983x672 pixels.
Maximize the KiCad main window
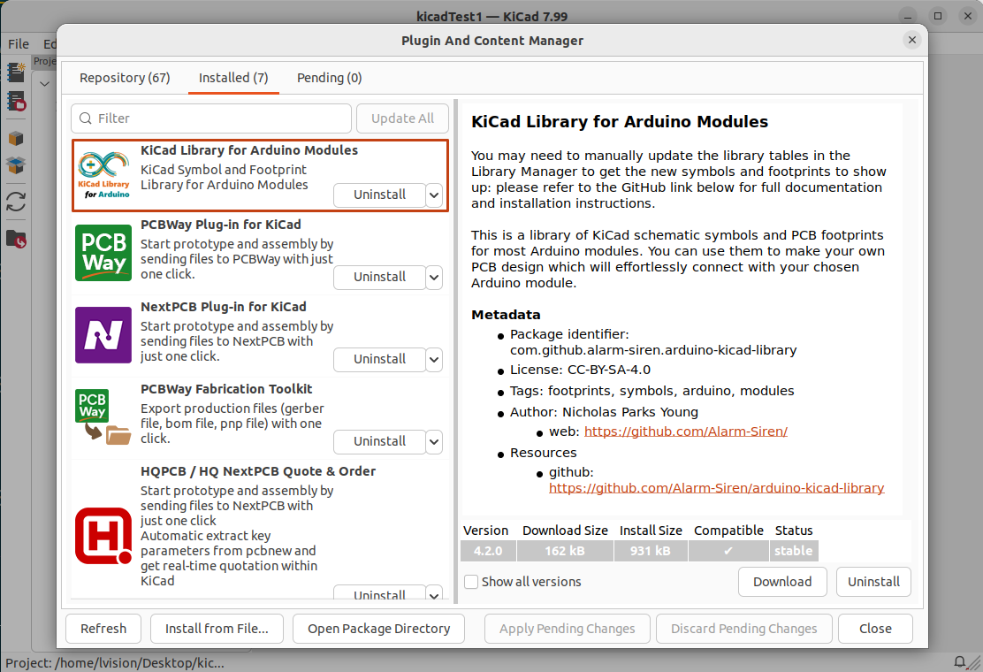pos(938,16)
